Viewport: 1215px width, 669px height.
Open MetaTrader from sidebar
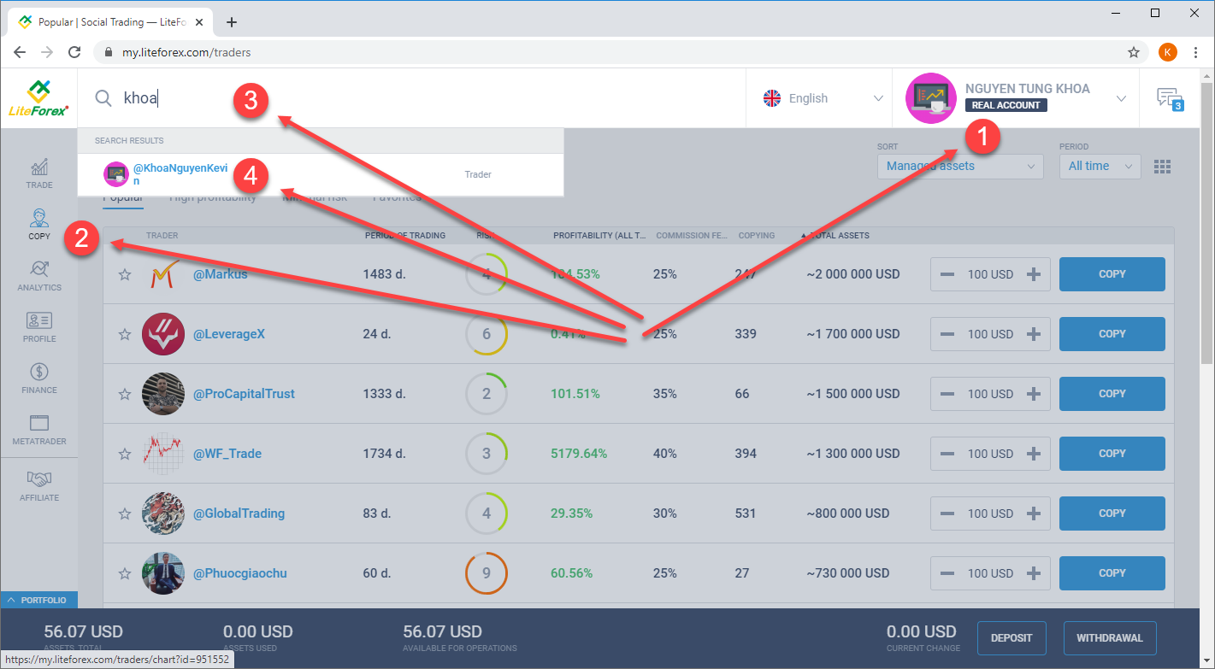(x=38, y=429)
